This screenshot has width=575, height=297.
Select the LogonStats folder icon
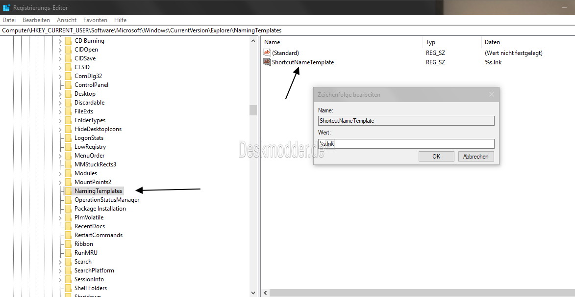[68, 138]
